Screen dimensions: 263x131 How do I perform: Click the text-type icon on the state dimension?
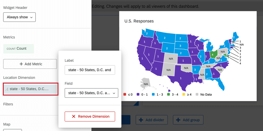(7, 89)
